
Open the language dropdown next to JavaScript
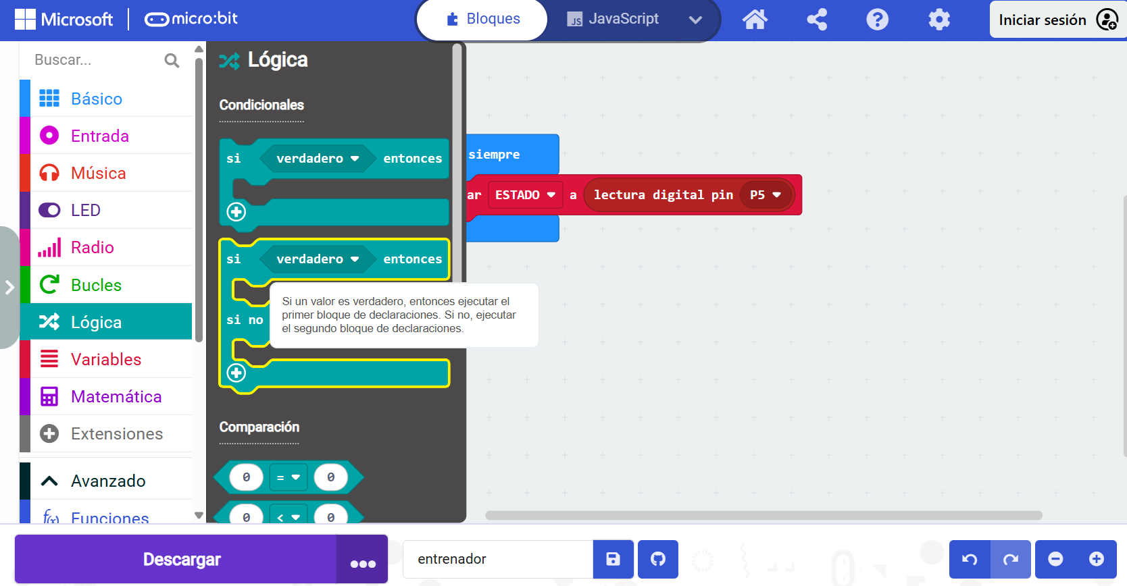click(x=695, y=20)
